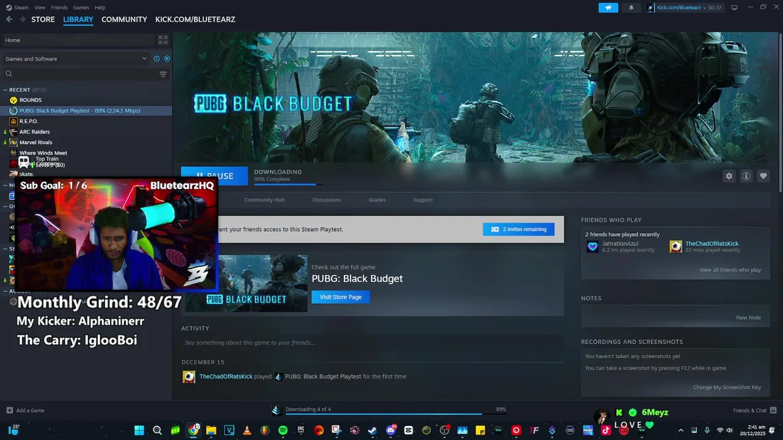Click the ROUNDS game icon

coord(13,100)
